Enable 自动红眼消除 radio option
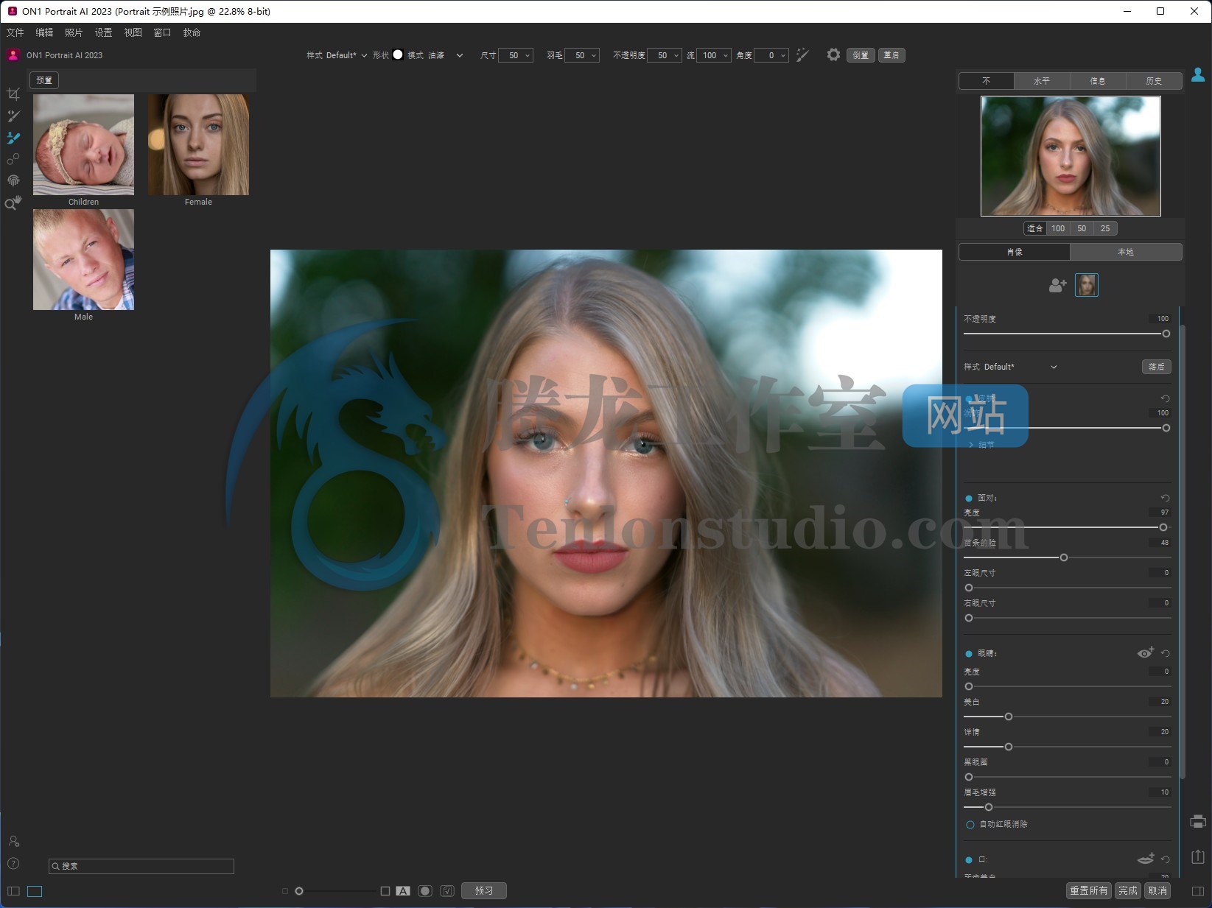 pos(970,825)
